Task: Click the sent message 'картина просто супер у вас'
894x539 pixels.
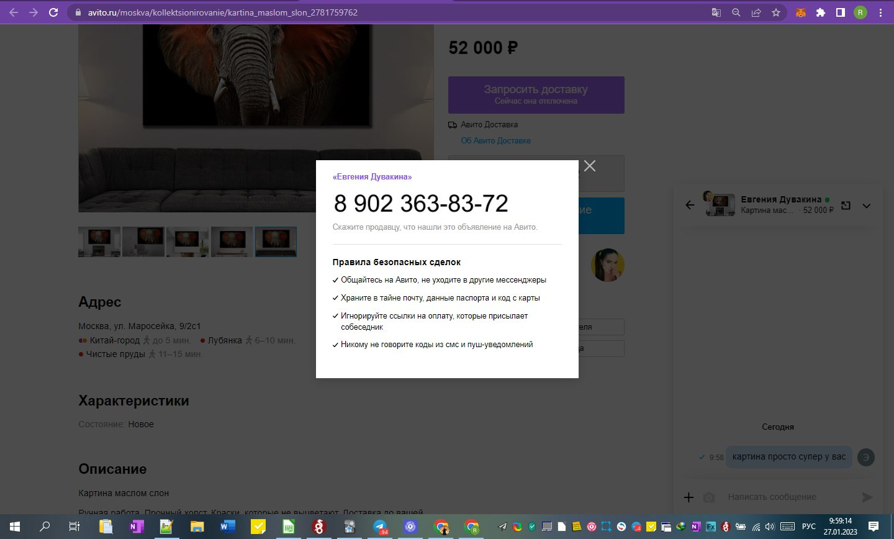Action: (x=789, y=456)
